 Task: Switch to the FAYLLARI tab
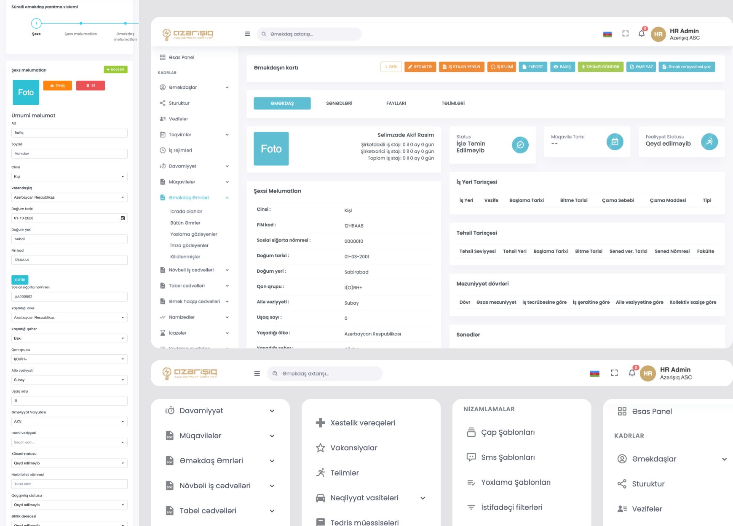(396, 104)
